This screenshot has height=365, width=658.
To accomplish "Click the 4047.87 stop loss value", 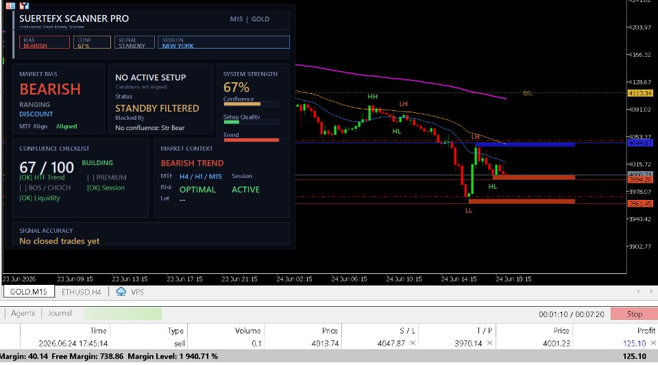I will pos(391,343).
